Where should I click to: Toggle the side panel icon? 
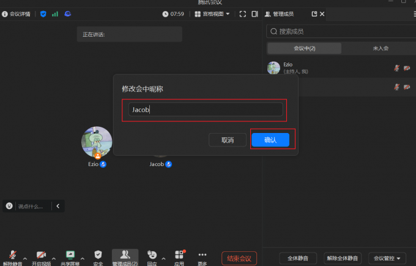click(254, 14)
